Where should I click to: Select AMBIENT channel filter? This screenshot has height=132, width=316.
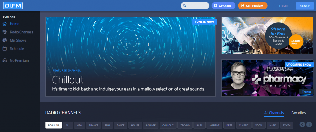[x=214, y=125]
